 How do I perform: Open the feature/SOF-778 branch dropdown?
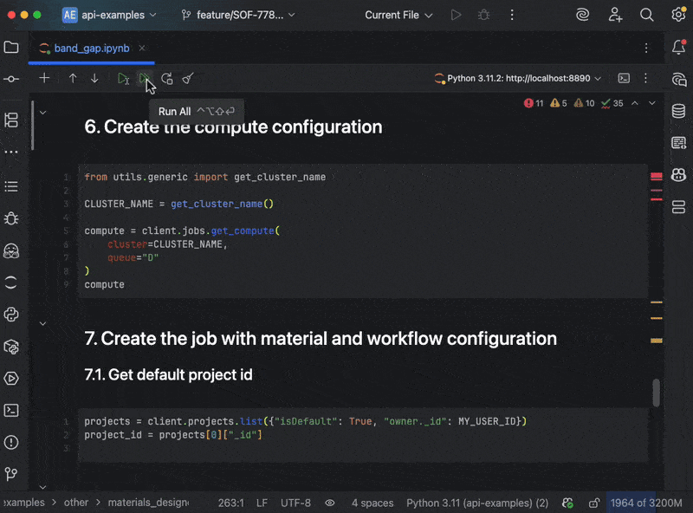[x=239, y=15]
